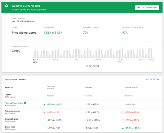Click the Limited data session duration cell
This screenshot has width=164, height=133.
tap(130, 104)
